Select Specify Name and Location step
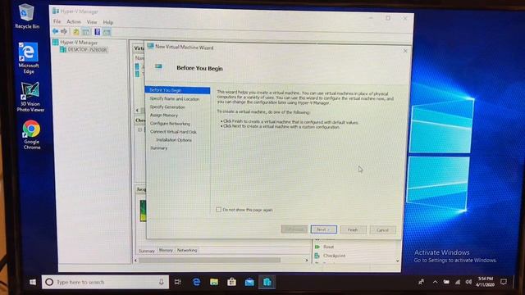This screenshot has height=295, width=525. [x=175, y=98]
